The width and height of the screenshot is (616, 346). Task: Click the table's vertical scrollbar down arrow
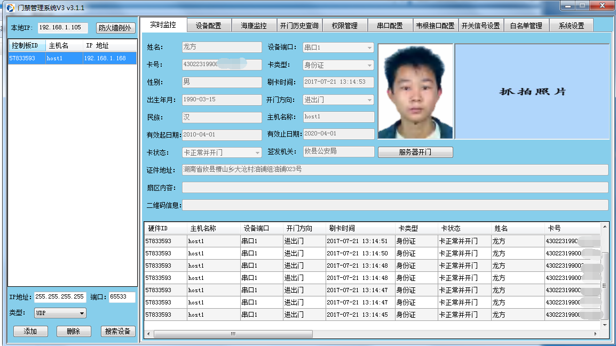point(605,325)
